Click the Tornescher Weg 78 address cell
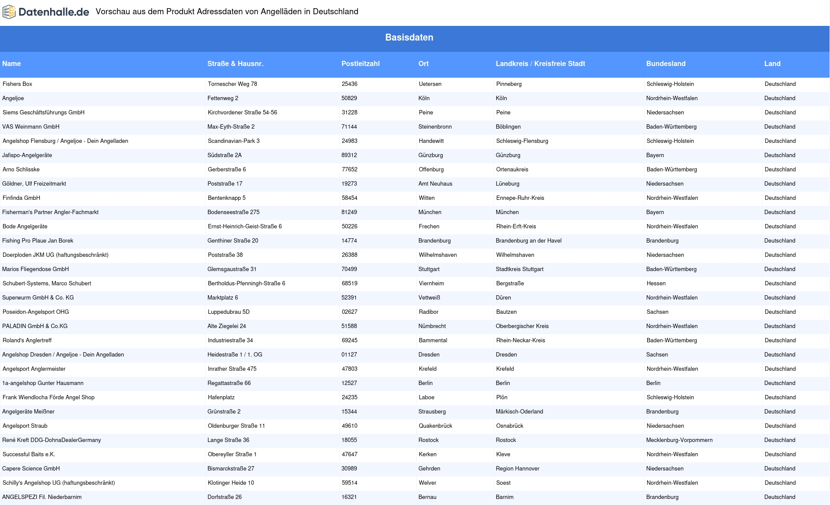Image resolution: width=830 pixels, height=505 pixels. pos(233,84)
